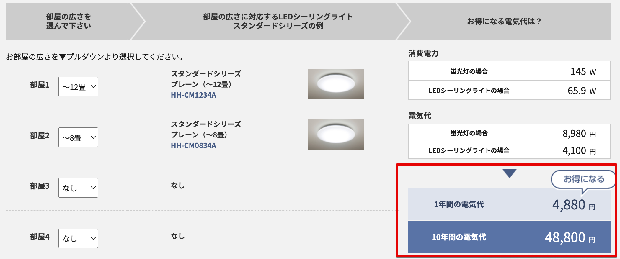Click the ~8畳 ceiling light thumbnail
The height and width of the screenshot is (259, 620).
(x=336, y=135)
